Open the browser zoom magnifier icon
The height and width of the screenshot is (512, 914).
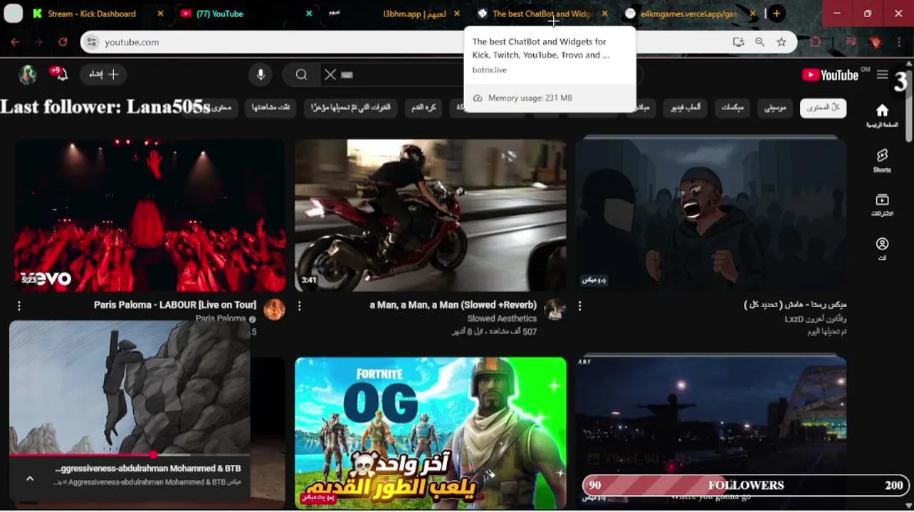tap(760, 42)
